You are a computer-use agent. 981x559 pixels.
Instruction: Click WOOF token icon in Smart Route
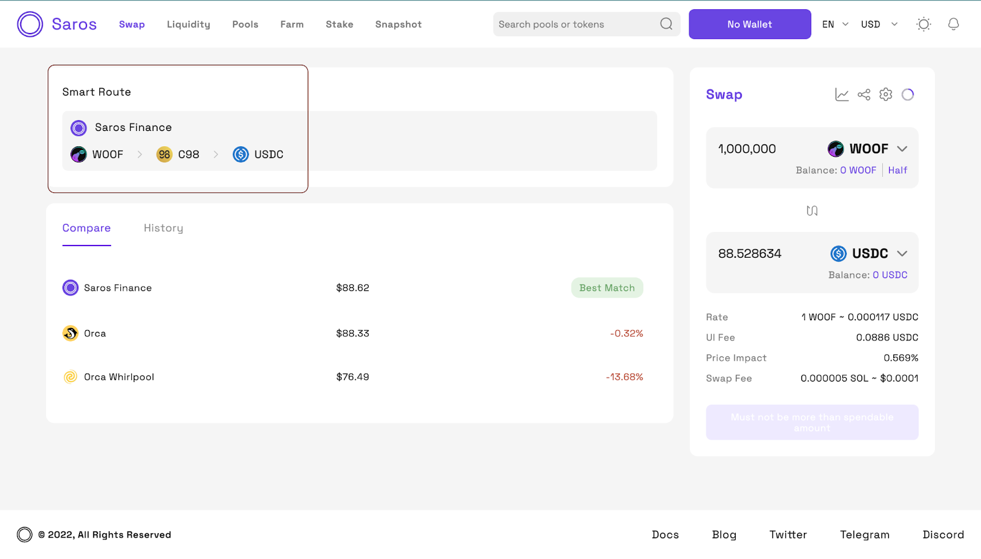[78, 154]
